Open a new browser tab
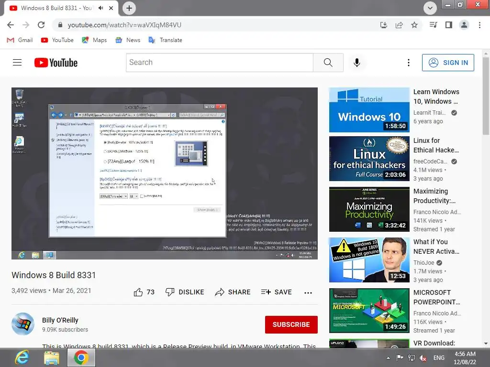Image resolution: width=490 pixels, height=367 pixels. 129,8
